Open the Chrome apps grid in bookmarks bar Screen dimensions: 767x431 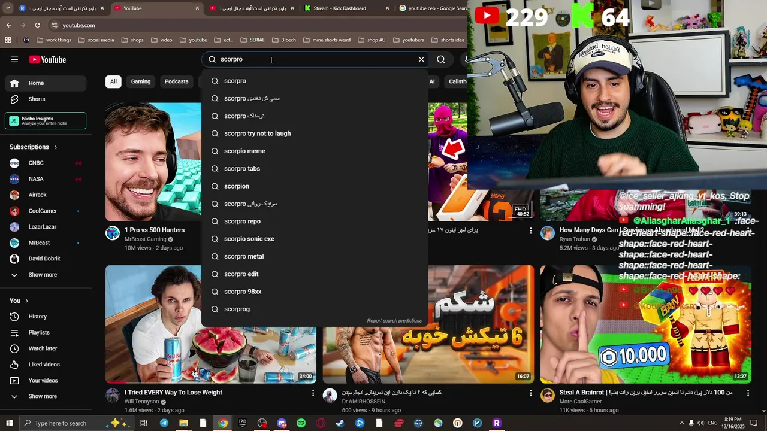(8, 40)
